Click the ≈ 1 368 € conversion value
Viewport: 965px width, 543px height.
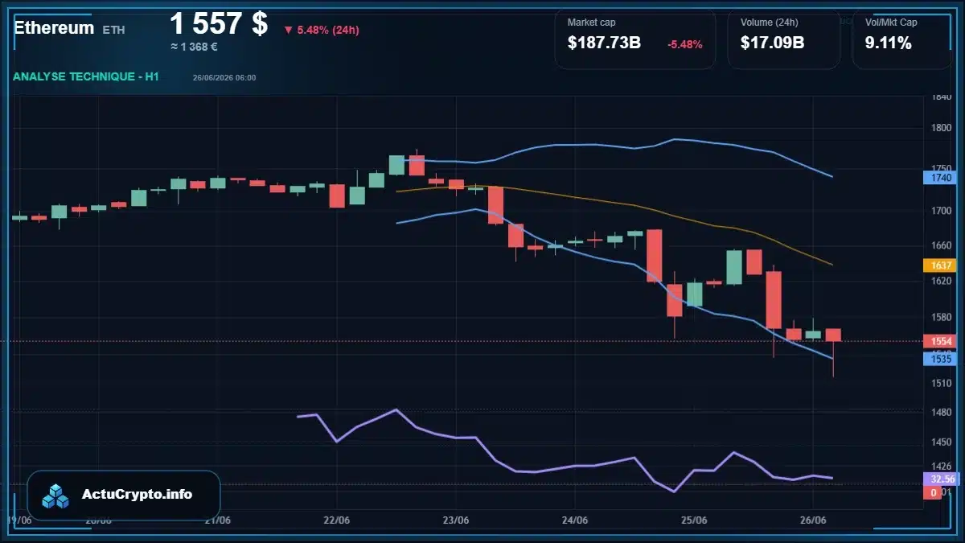pyautogui.click(x=194, y=47)
